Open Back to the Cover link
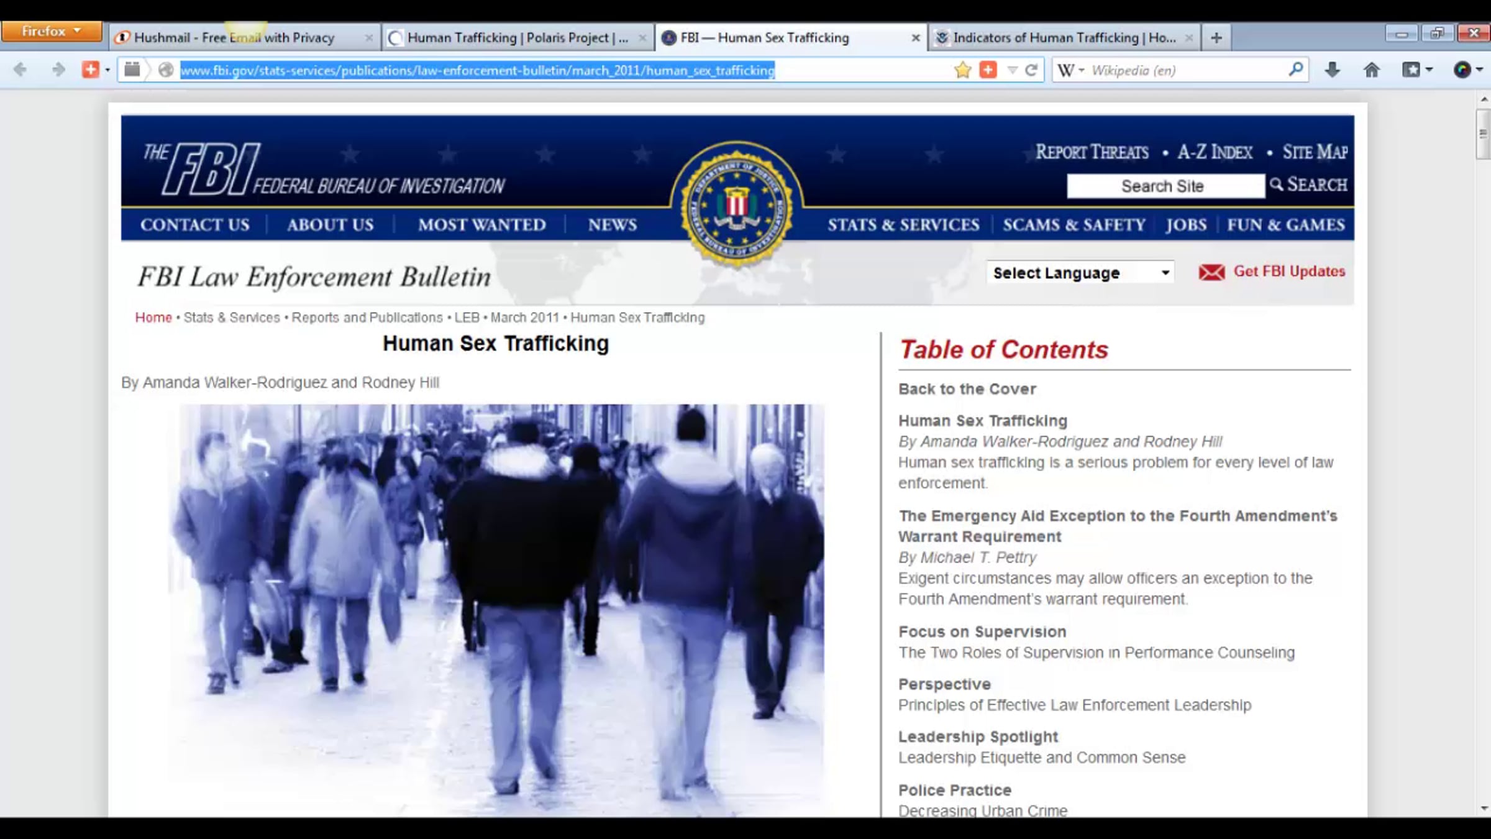The height and width of the screenshot is (839, 1491). tap(967, 389)
